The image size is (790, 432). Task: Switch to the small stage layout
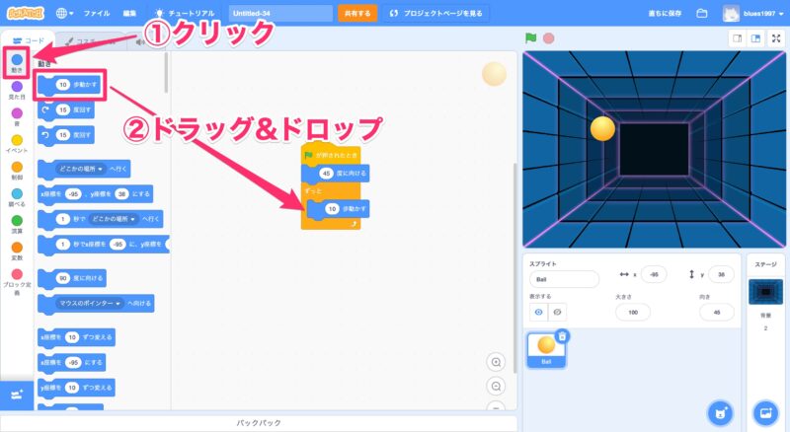point(736,38)
